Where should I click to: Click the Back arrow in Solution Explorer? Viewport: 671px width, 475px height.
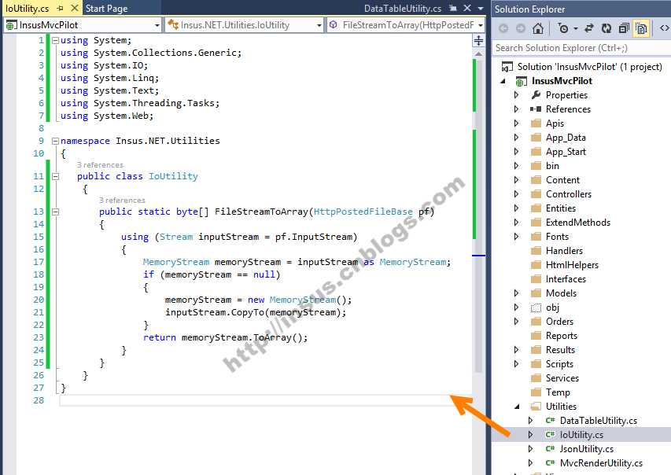pyautogui.click(x=503, y=28)
